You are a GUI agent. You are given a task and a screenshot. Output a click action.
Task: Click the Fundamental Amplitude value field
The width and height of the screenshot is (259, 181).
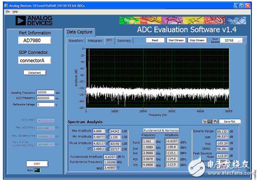(x=110, y=157)
